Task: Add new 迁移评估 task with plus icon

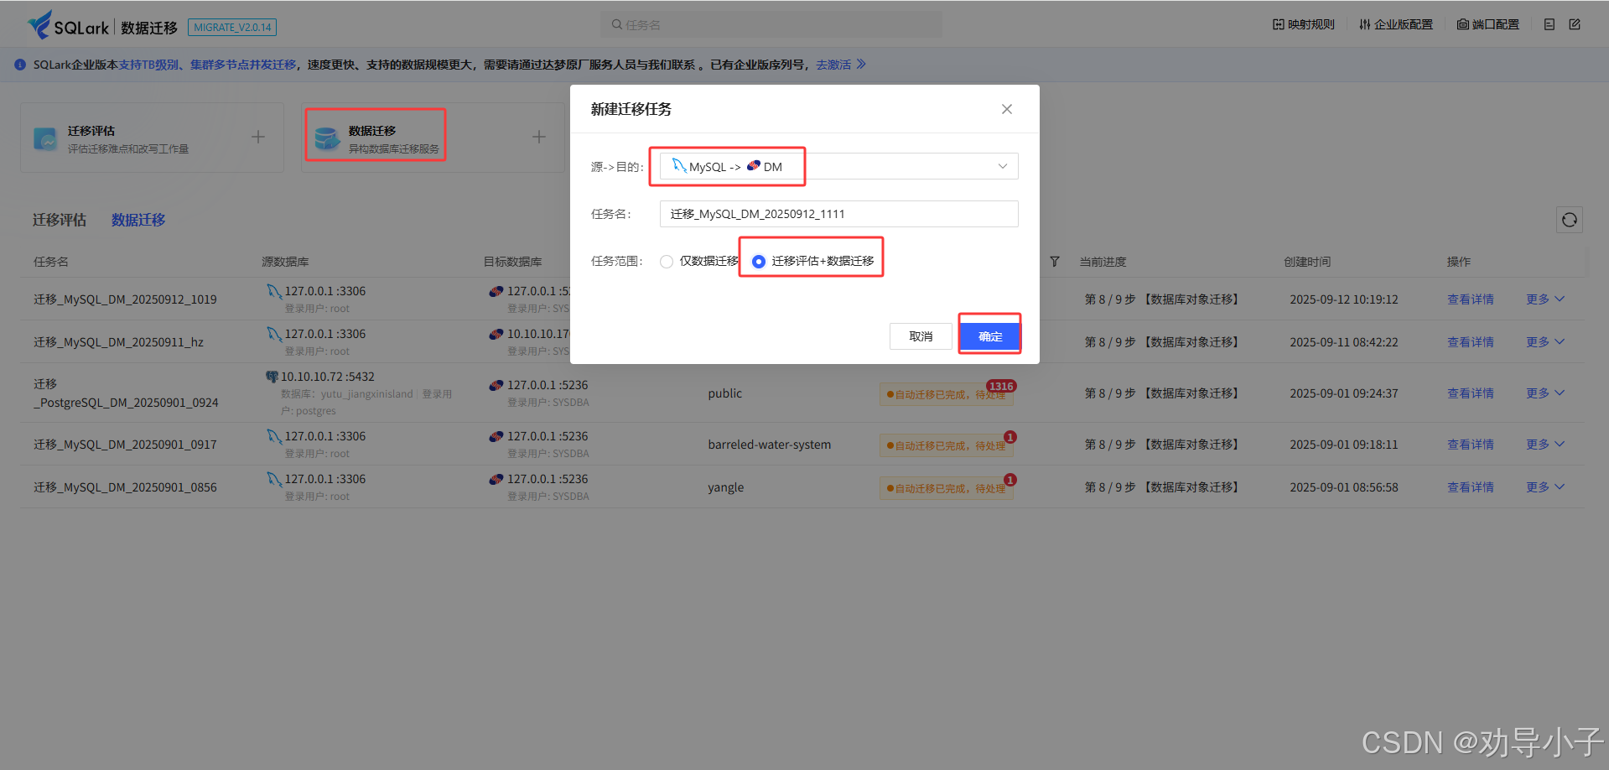Action: click(x=258, y=137)
